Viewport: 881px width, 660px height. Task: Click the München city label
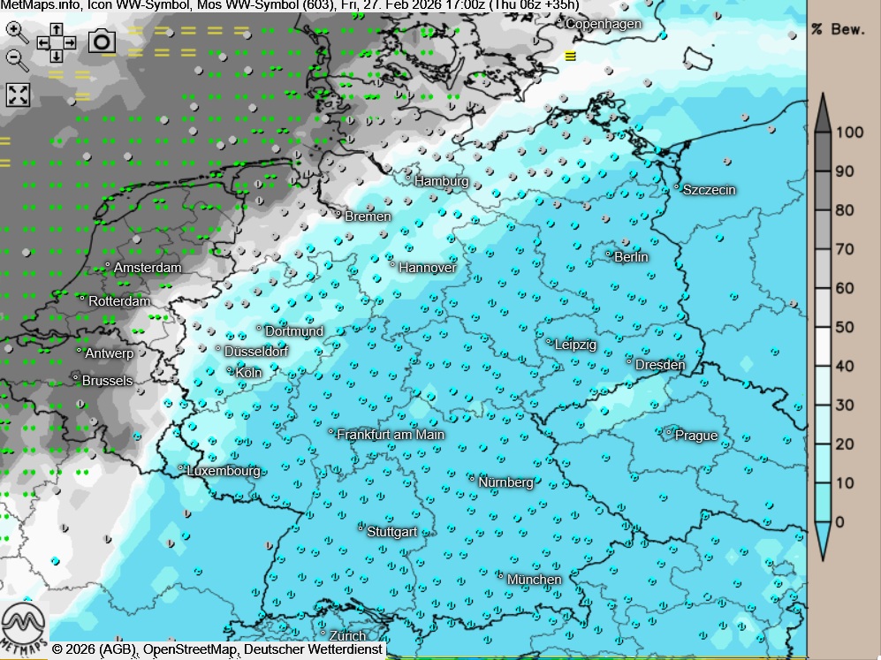534,580
